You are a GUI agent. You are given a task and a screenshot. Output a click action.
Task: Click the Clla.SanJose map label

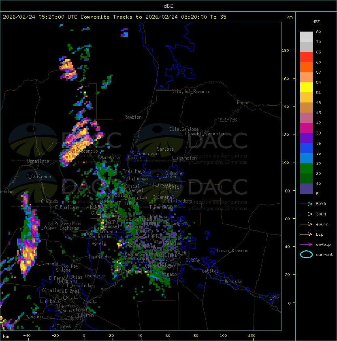184,129
